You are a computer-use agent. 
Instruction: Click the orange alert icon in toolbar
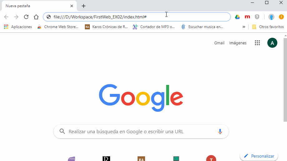pos(281,17)
